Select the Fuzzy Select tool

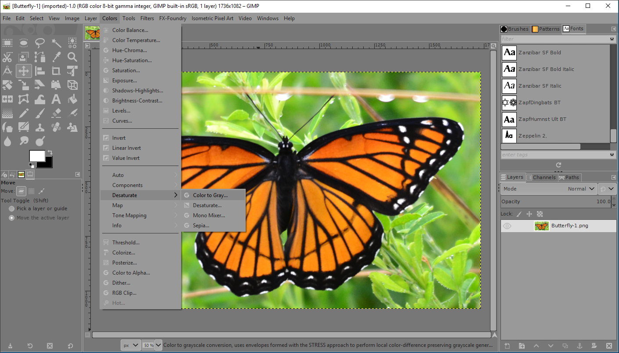tap(57, 42)
